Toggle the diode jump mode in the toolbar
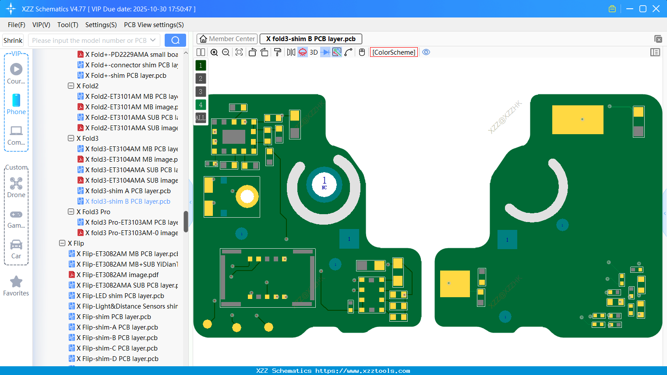667x375 pixels. (x=325, y=52)
